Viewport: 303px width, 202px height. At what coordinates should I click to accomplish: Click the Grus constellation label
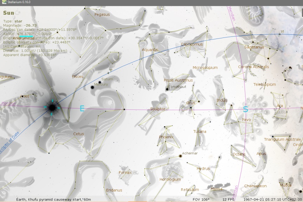coord(191,103)
